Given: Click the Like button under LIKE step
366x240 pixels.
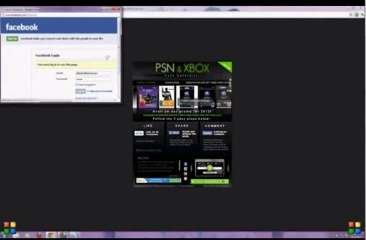Looking at the screenshot, I should click(139, 133).
